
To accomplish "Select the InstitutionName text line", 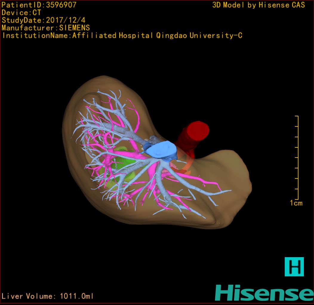I will point(122,36).
